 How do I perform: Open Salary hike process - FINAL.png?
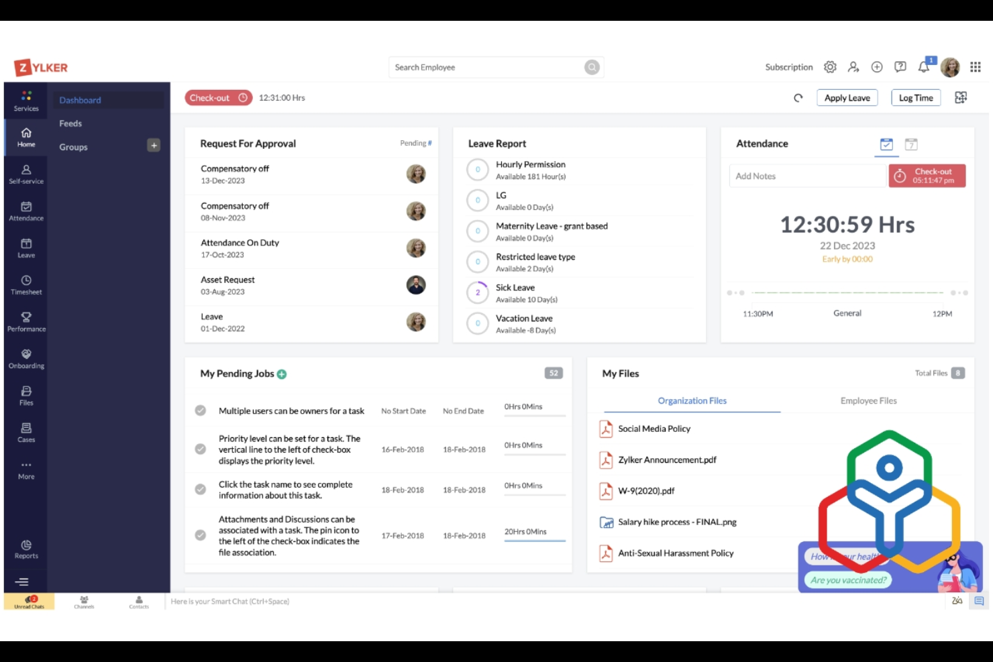click(x=676, y=522)
